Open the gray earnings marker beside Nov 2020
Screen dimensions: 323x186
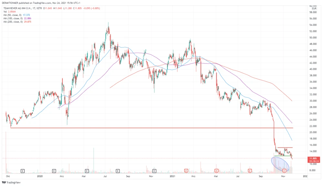[154, 170]
